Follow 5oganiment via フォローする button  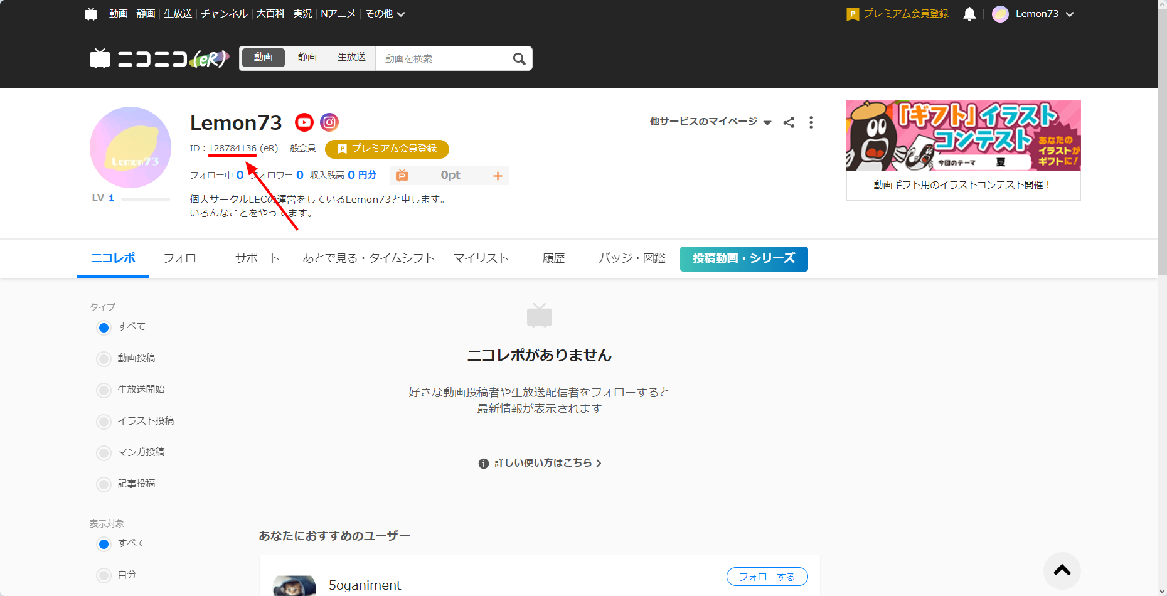point(767,577)
